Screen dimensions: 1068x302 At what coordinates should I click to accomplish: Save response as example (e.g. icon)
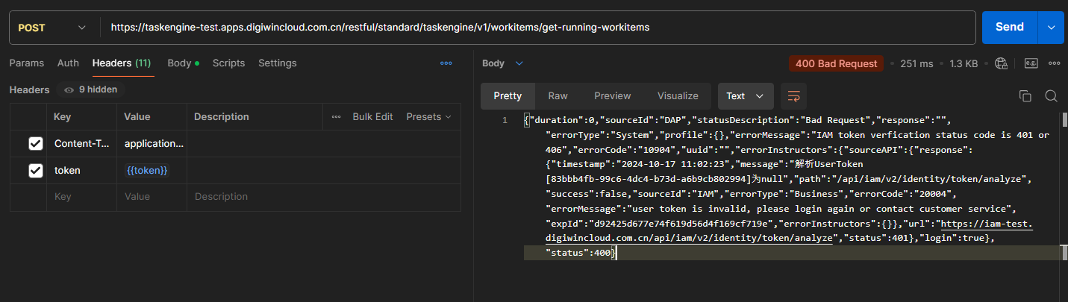pyautogui.click(x=1031, y=63)
